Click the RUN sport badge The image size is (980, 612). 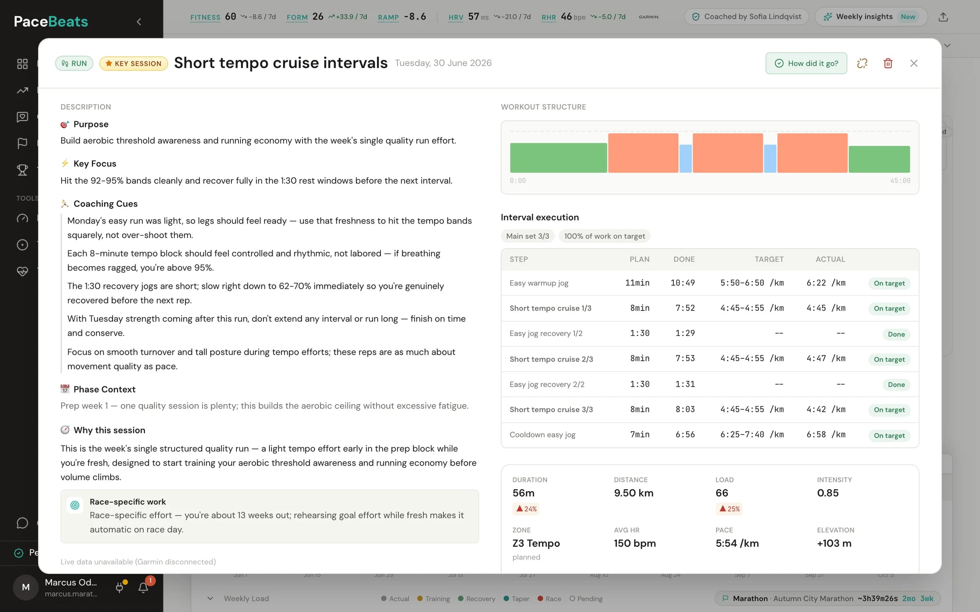tap(74, 64)
